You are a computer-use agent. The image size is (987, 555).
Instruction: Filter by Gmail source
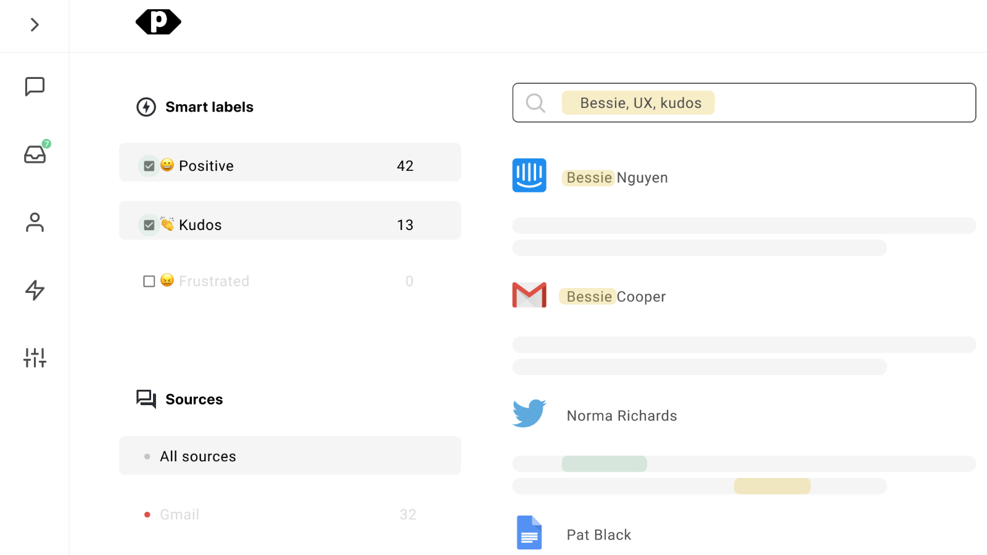pos(180,514)
